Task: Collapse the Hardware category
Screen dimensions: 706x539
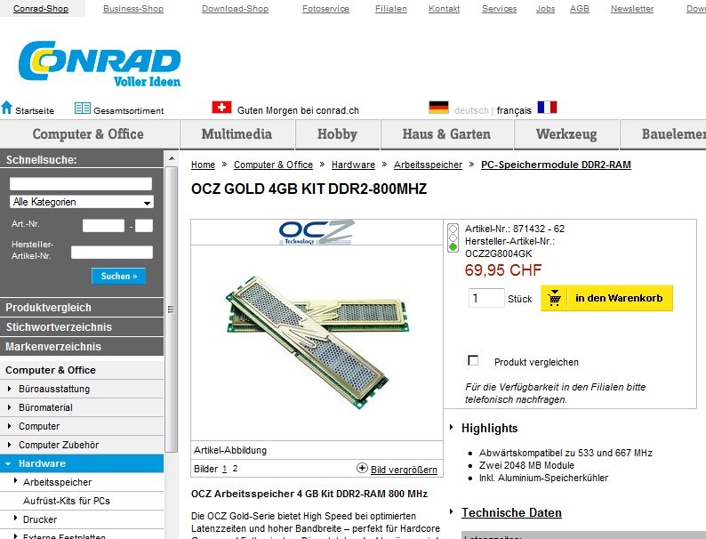Action: click(x=9, y=463)
